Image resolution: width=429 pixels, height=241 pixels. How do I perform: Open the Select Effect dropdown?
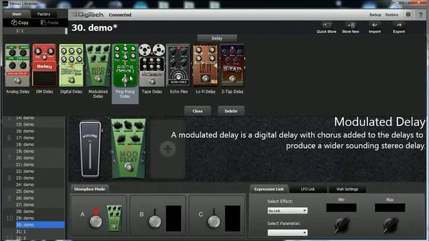coord(288,211)
